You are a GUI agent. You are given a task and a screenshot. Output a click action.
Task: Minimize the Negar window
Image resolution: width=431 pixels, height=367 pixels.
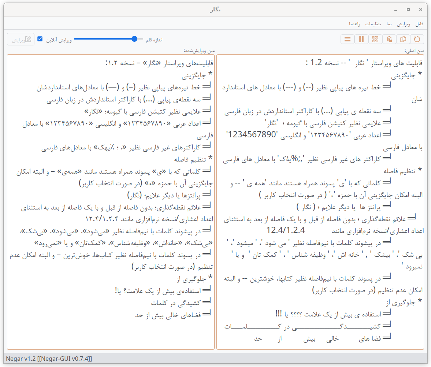click(396, 10)
